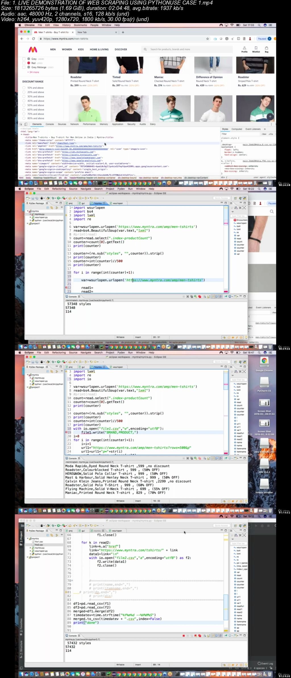Expand wsurlopen.py in the 18:22 package tree
Image resolution: width=291 pixels, height=678 pixels.
(x=30, y=217)
